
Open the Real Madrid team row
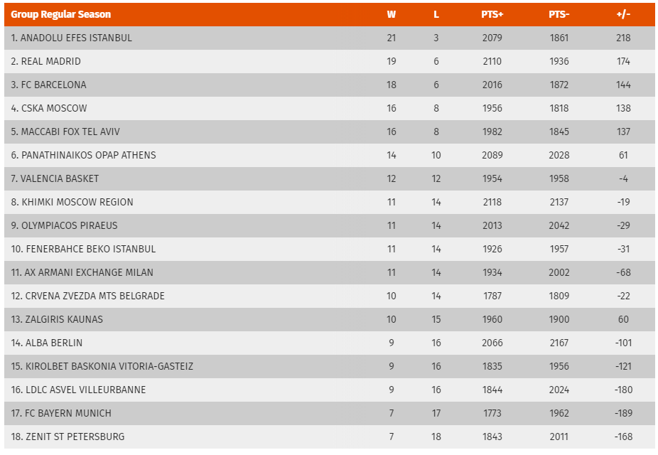330,62
